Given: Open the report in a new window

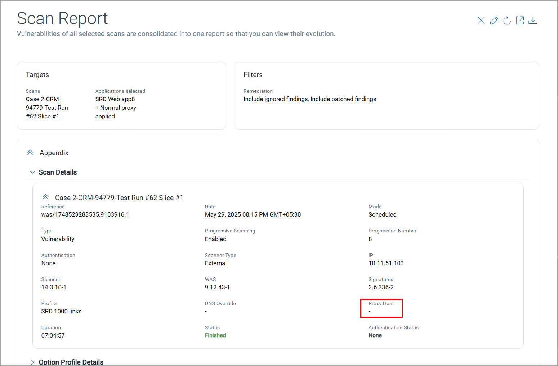Looking at the screenshot, I should click(520, 21).
